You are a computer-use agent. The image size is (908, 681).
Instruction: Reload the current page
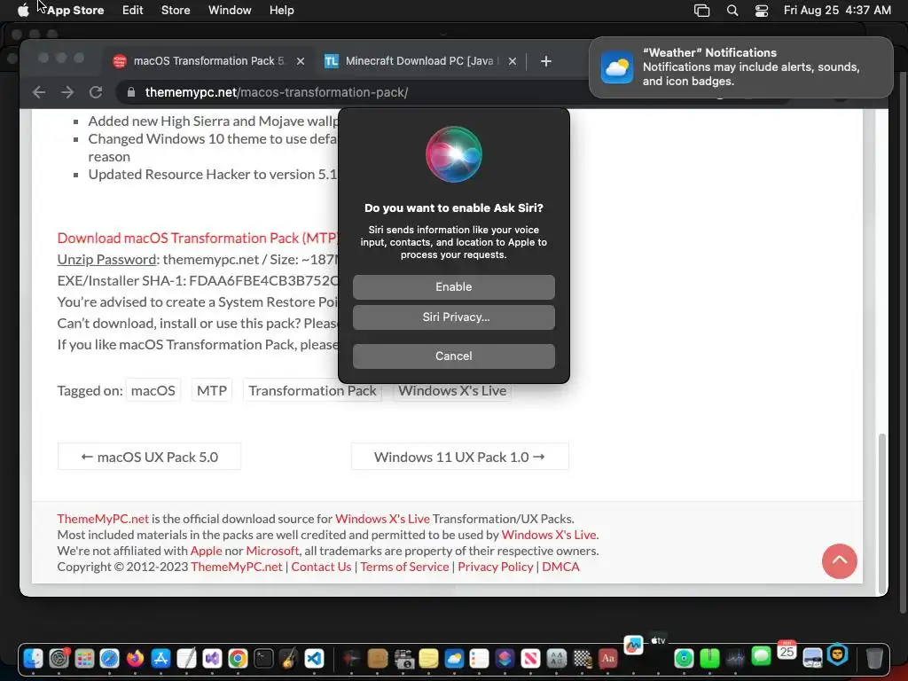coord(96,92)
